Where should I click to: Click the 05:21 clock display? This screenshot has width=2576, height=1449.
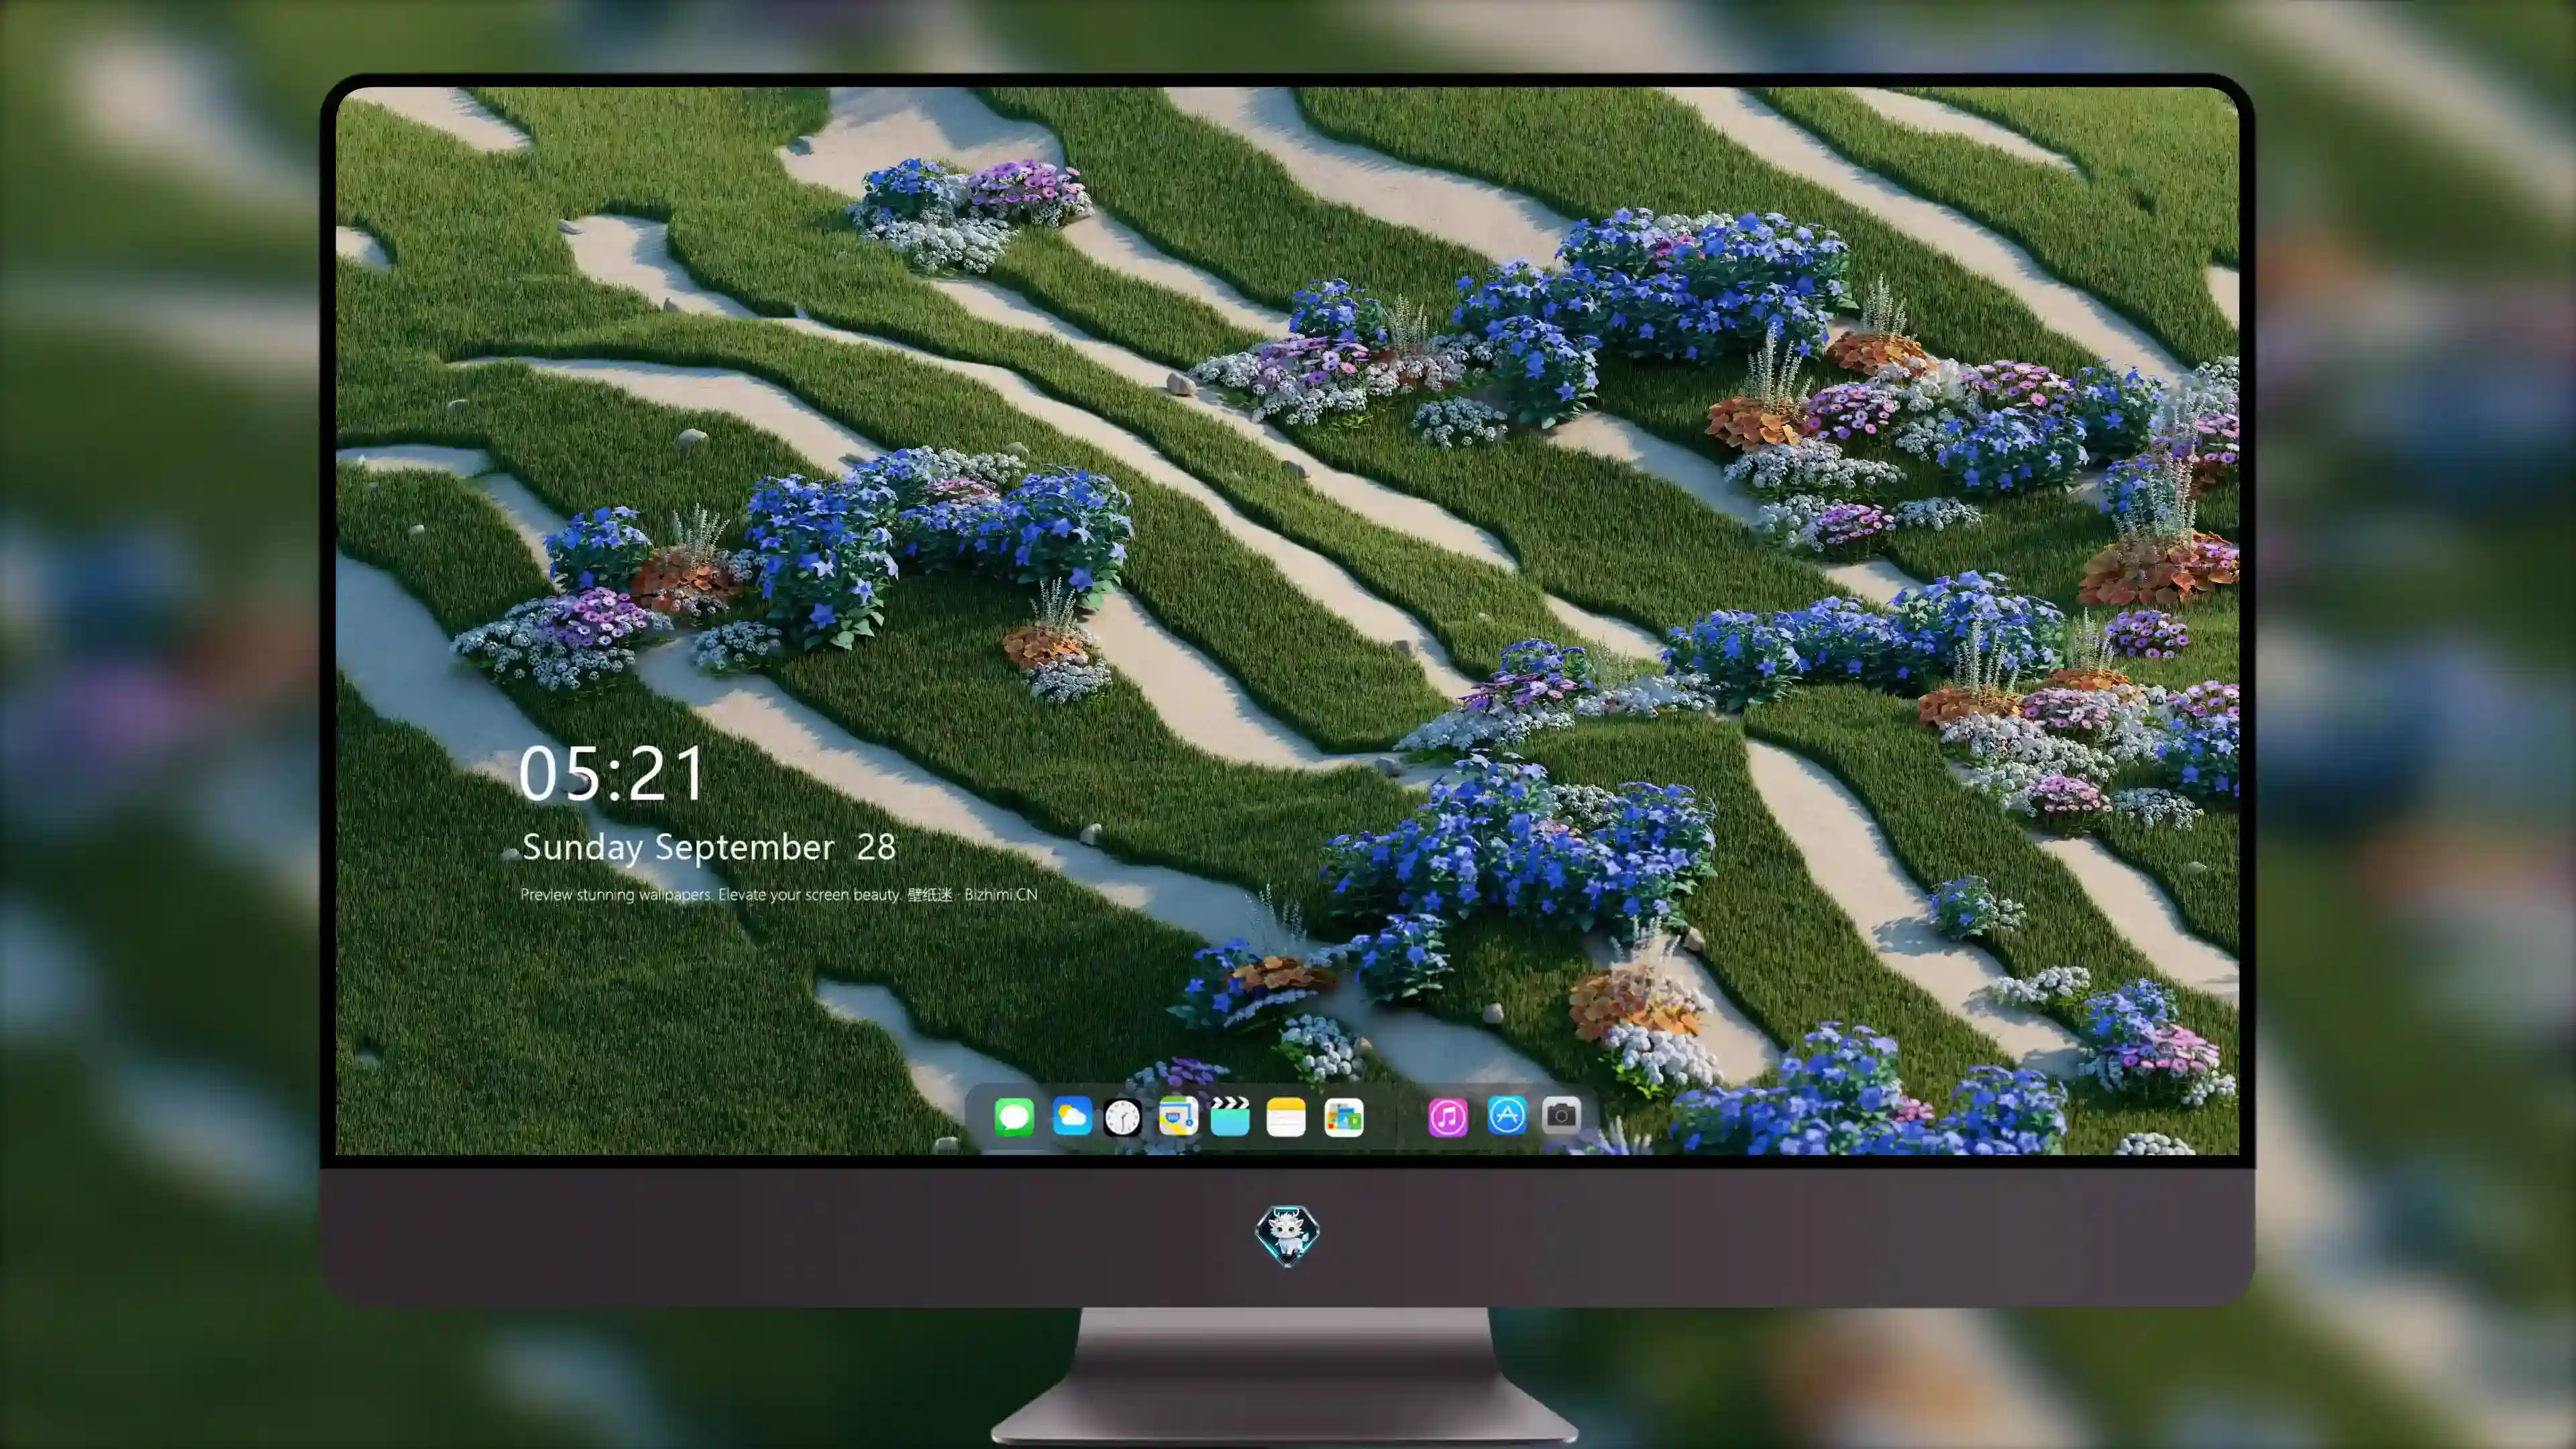pyautogui.click(x=612, y=773)
